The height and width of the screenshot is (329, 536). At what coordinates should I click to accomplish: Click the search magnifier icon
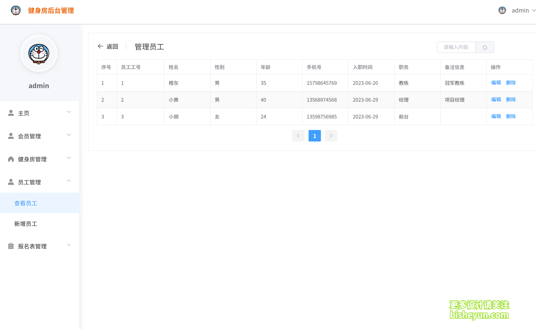click(x=485, y=47)
